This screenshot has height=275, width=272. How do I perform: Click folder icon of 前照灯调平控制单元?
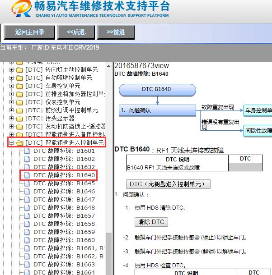tap(19, 110)
